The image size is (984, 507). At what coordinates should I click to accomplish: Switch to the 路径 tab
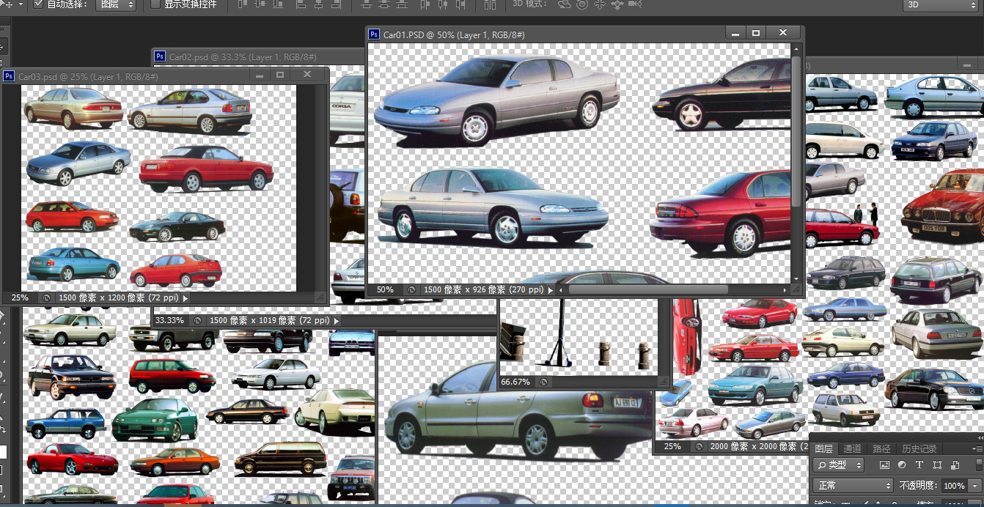881,448
